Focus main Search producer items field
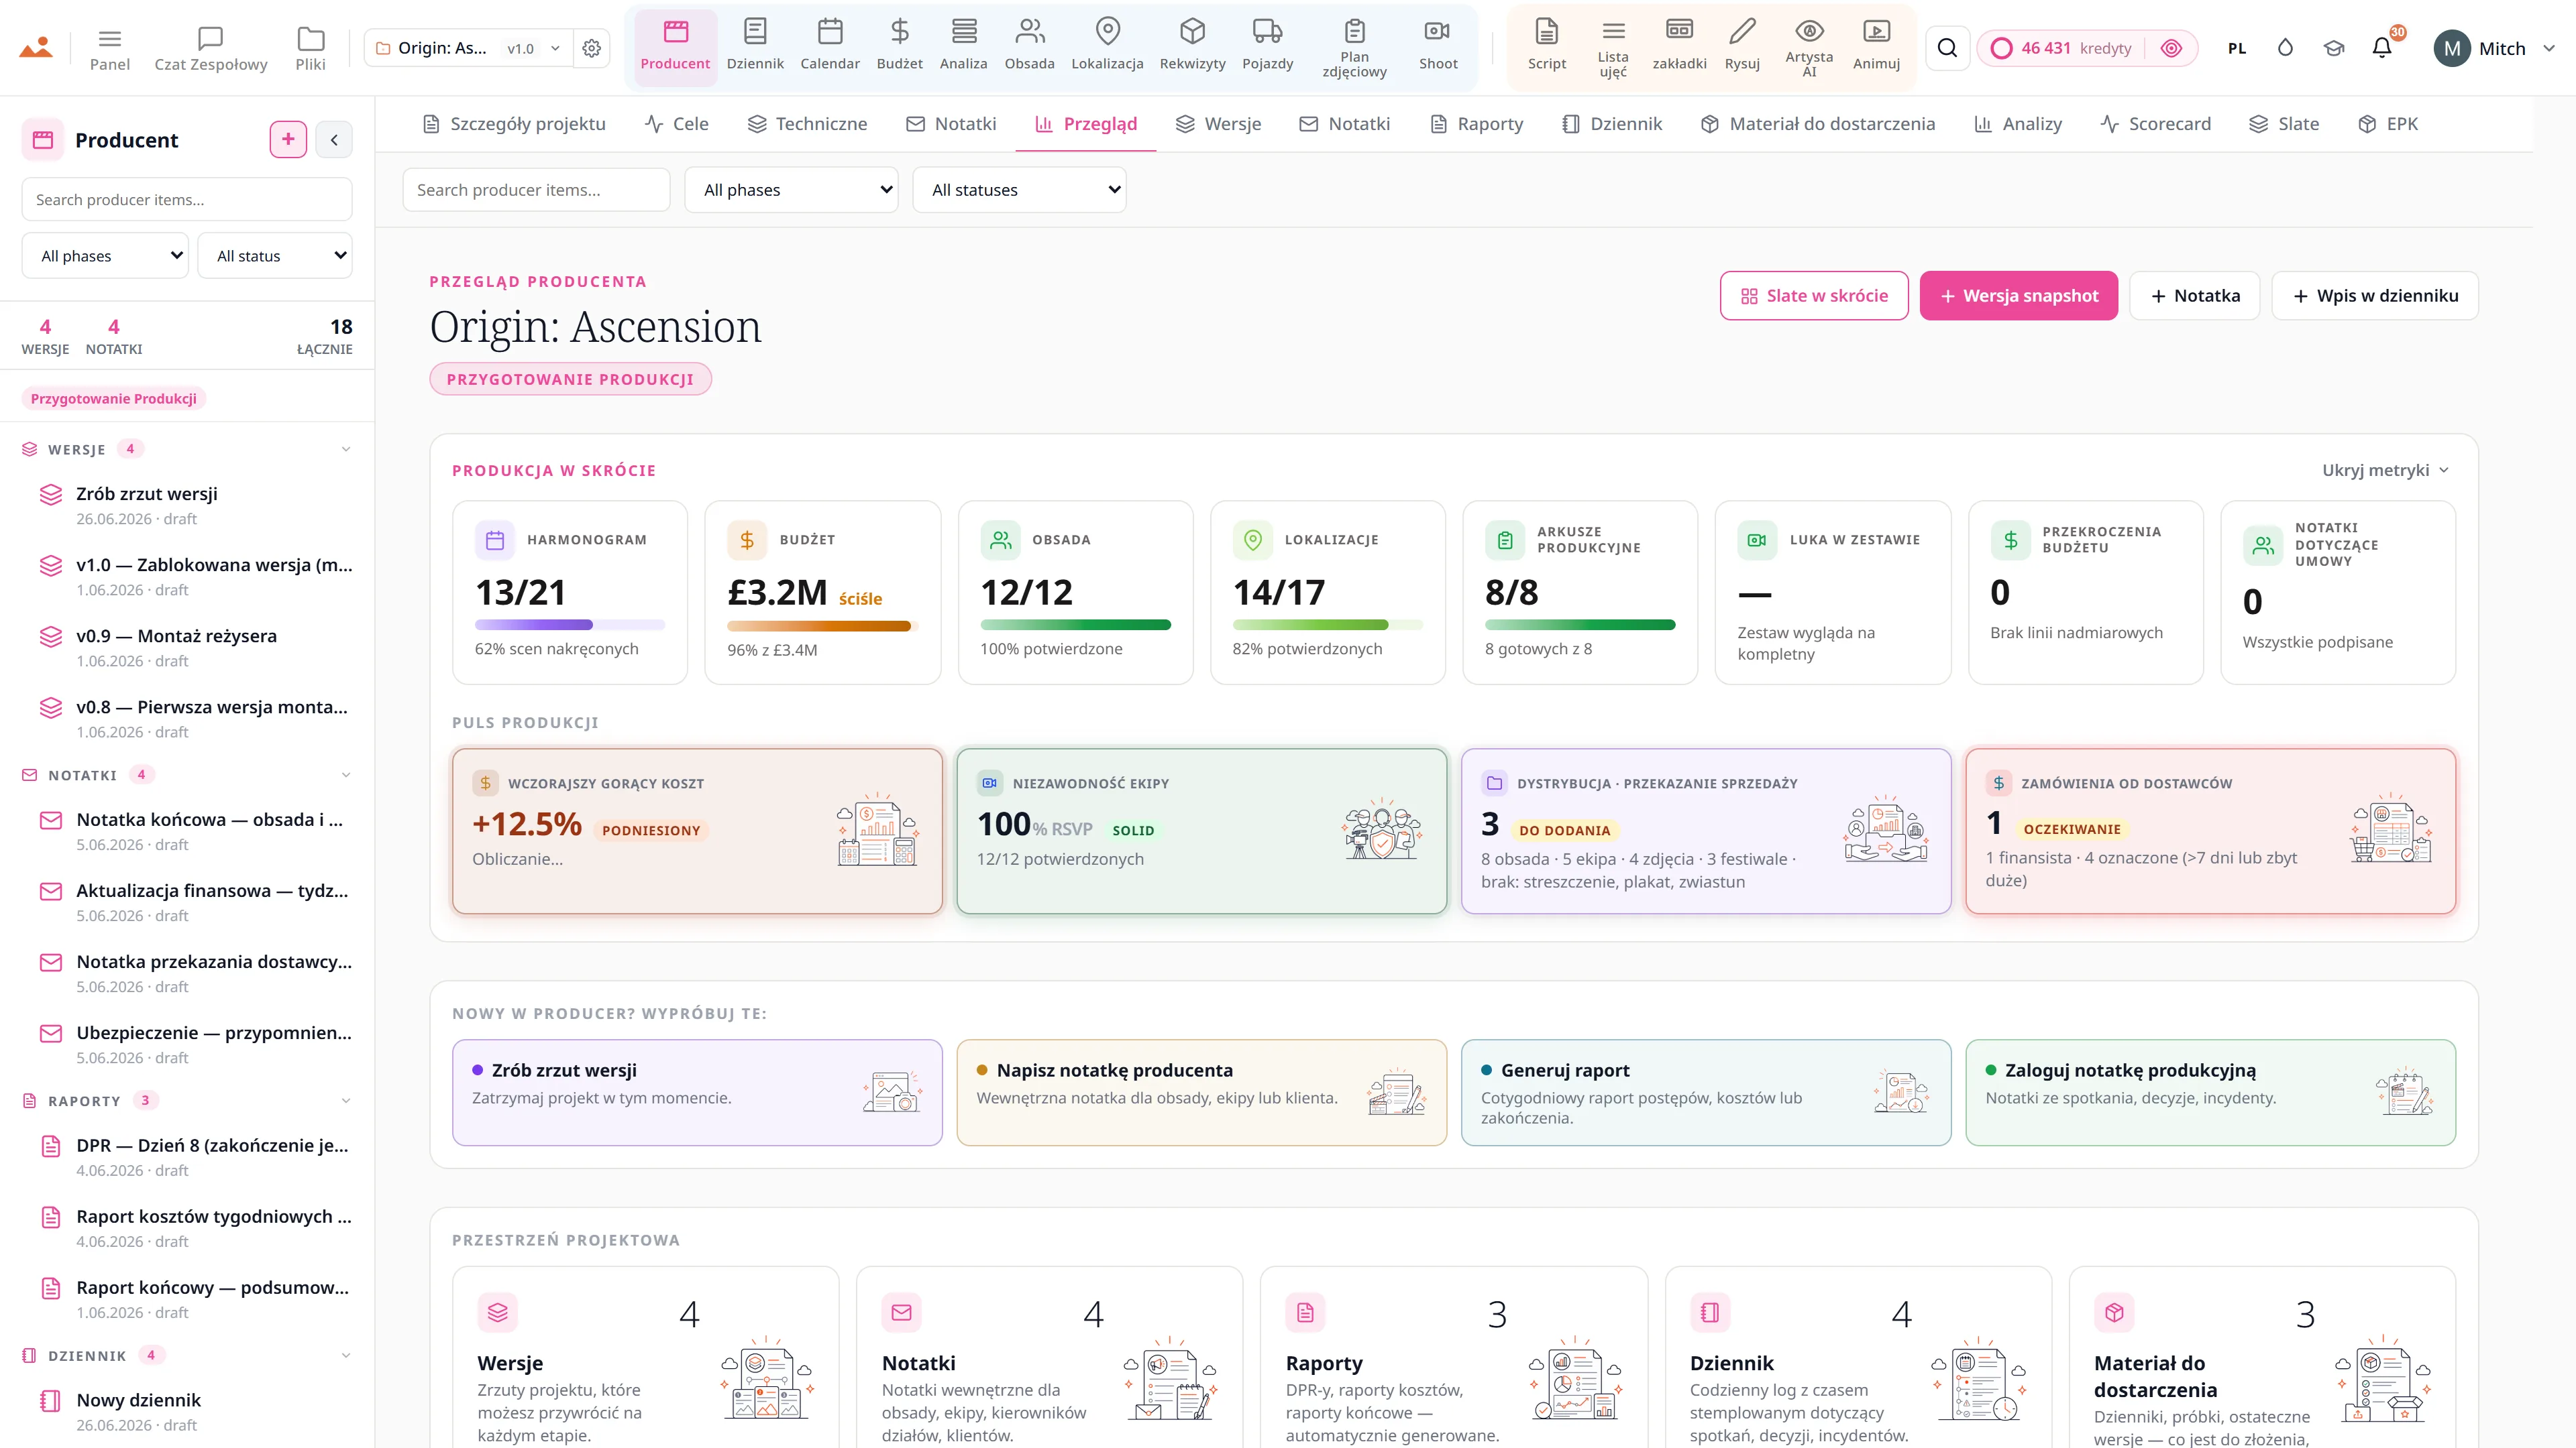Image resolution: width=2576 pixels, height=1448 pixels. pyautogui.click(x=536, y=190)
